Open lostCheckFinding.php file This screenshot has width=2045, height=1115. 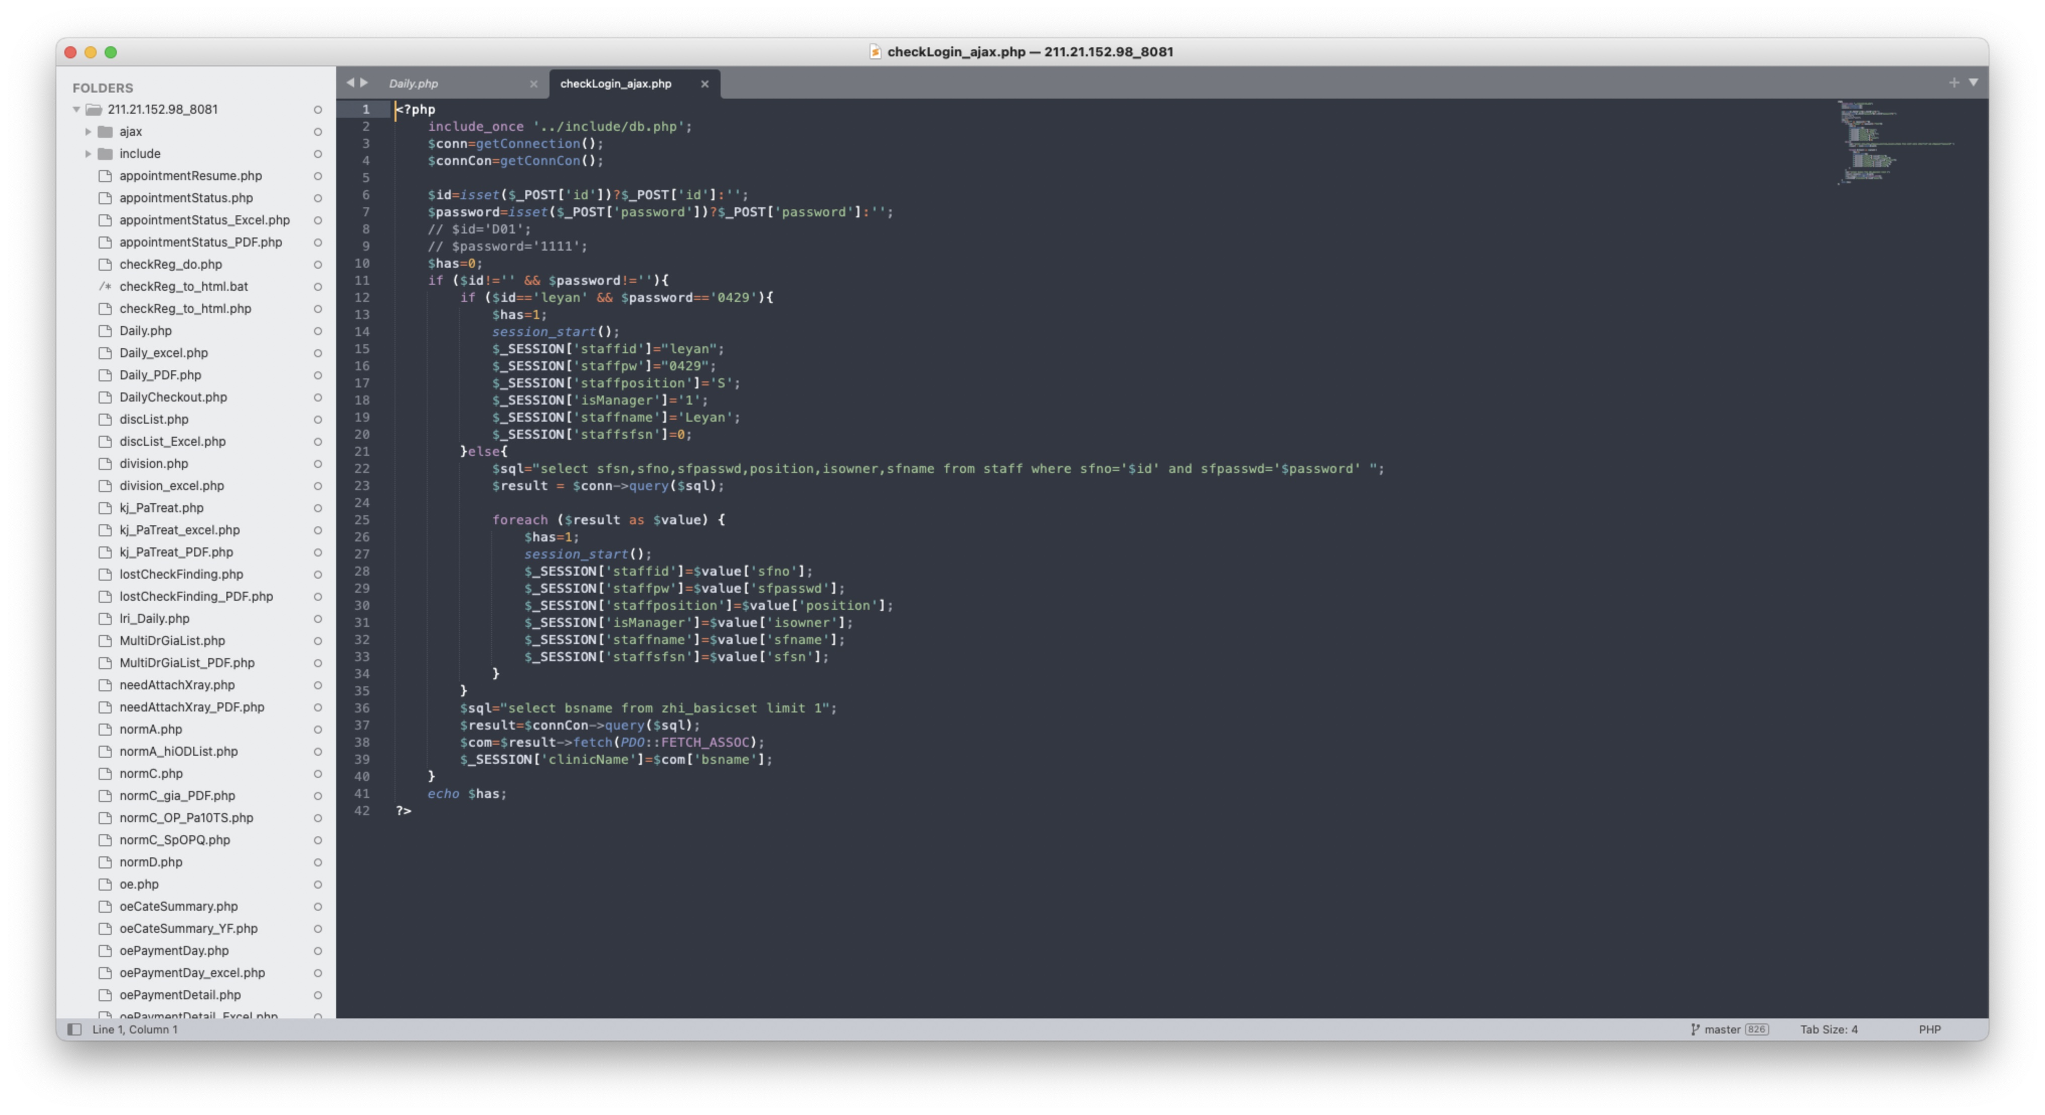[181, 575]
